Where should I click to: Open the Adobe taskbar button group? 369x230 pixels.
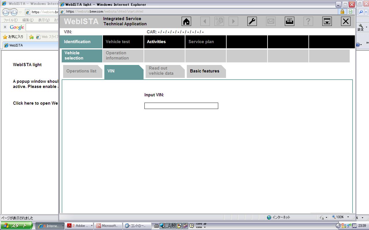(x=79, y=226)
